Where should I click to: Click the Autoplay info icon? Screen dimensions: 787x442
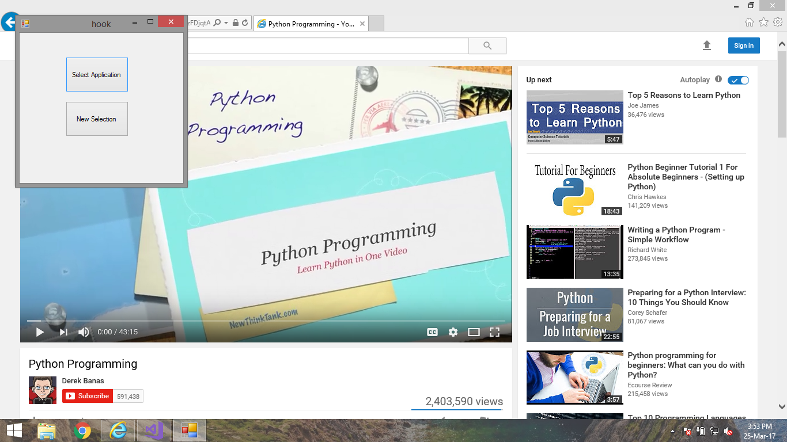click(718, 79)
